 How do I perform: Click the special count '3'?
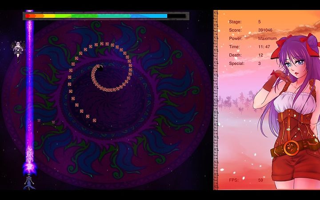coord(260,64)
